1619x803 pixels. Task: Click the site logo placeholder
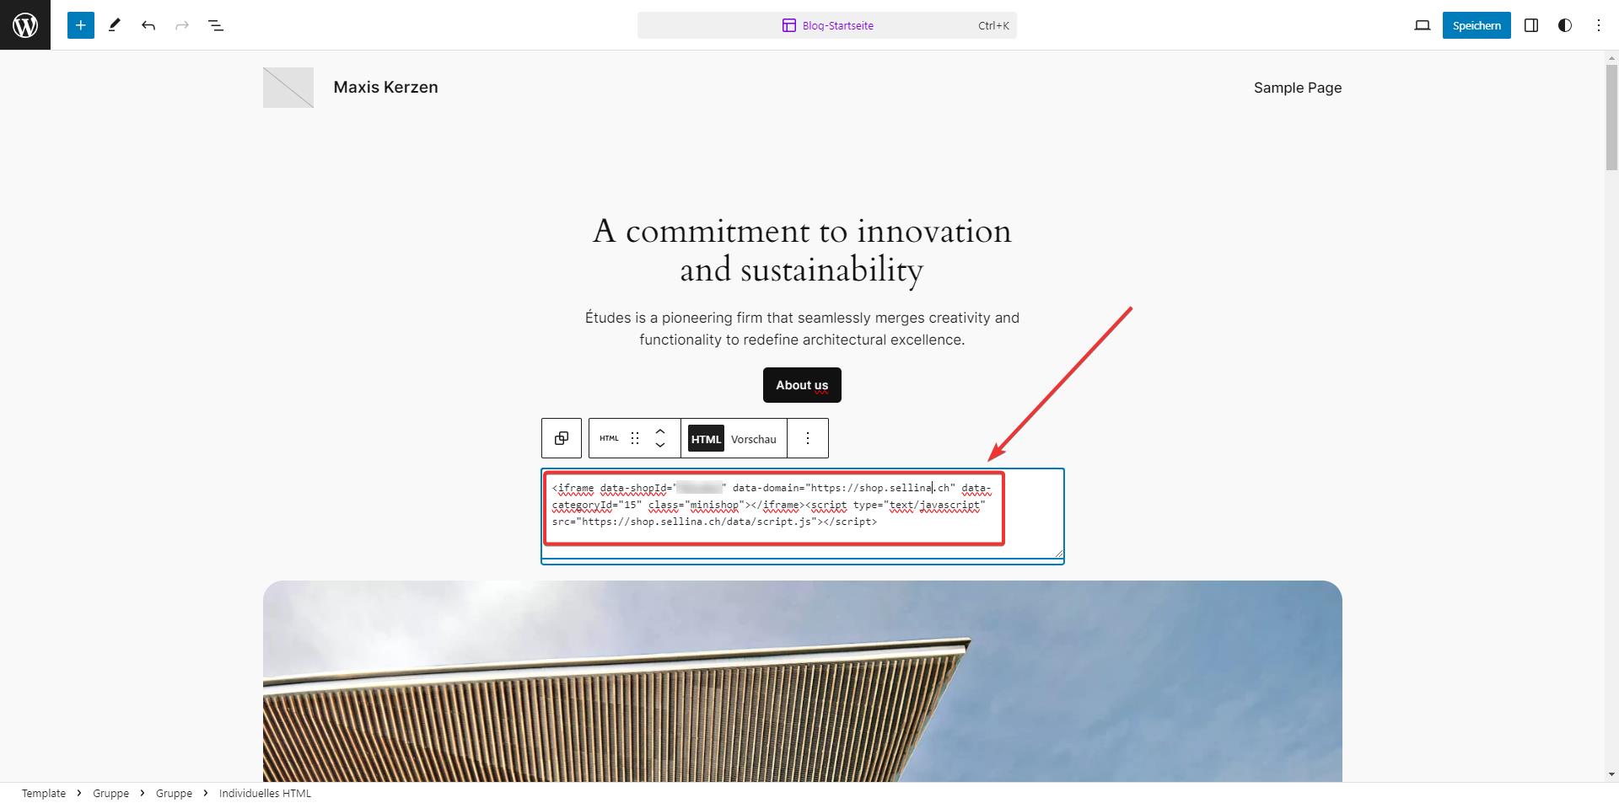click(288, 88)
